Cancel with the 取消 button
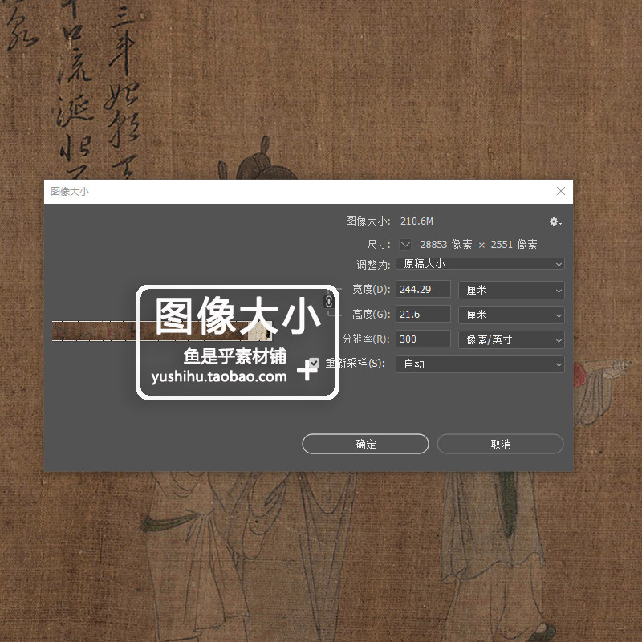This screenshot has width=642, height=642. point(500,444)
